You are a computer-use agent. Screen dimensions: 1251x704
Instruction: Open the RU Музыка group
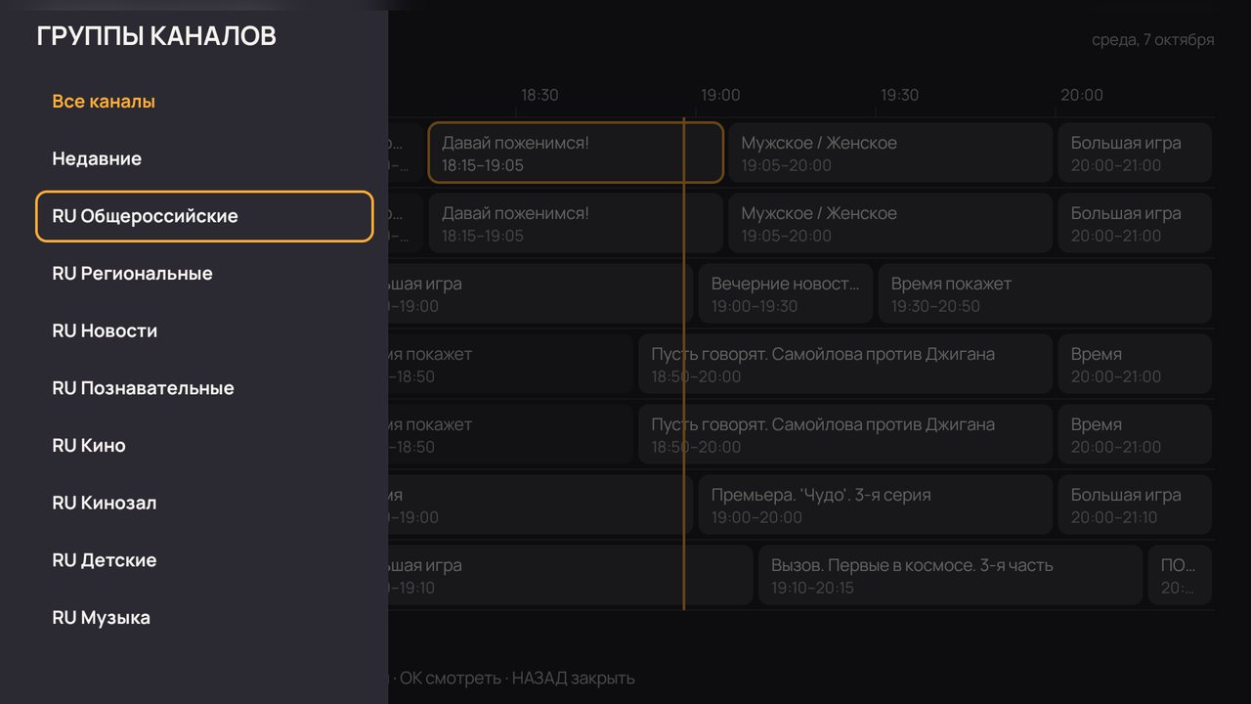[x=204, y=618]
